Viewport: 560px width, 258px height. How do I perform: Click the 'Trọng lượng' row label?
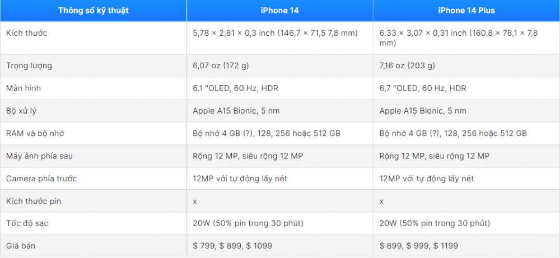(29, 65)
